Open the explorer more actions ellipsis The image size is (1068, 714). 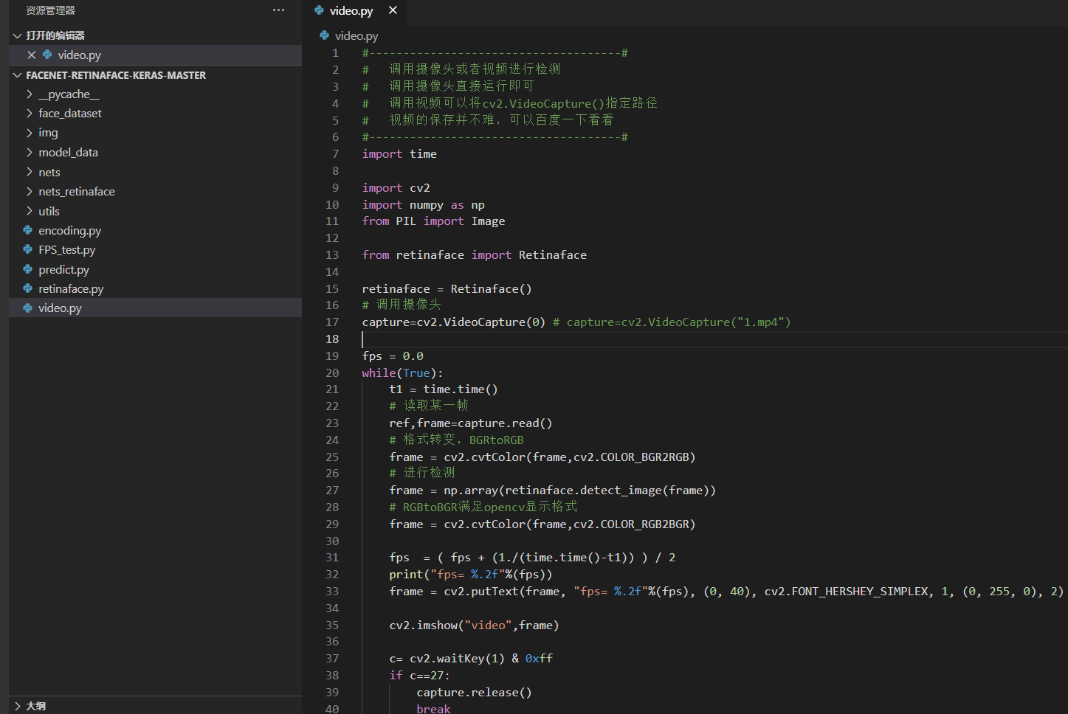(278, 10)
